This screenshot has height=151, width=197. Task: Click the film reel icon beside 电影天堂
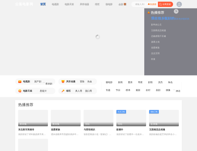coord(20,91)
